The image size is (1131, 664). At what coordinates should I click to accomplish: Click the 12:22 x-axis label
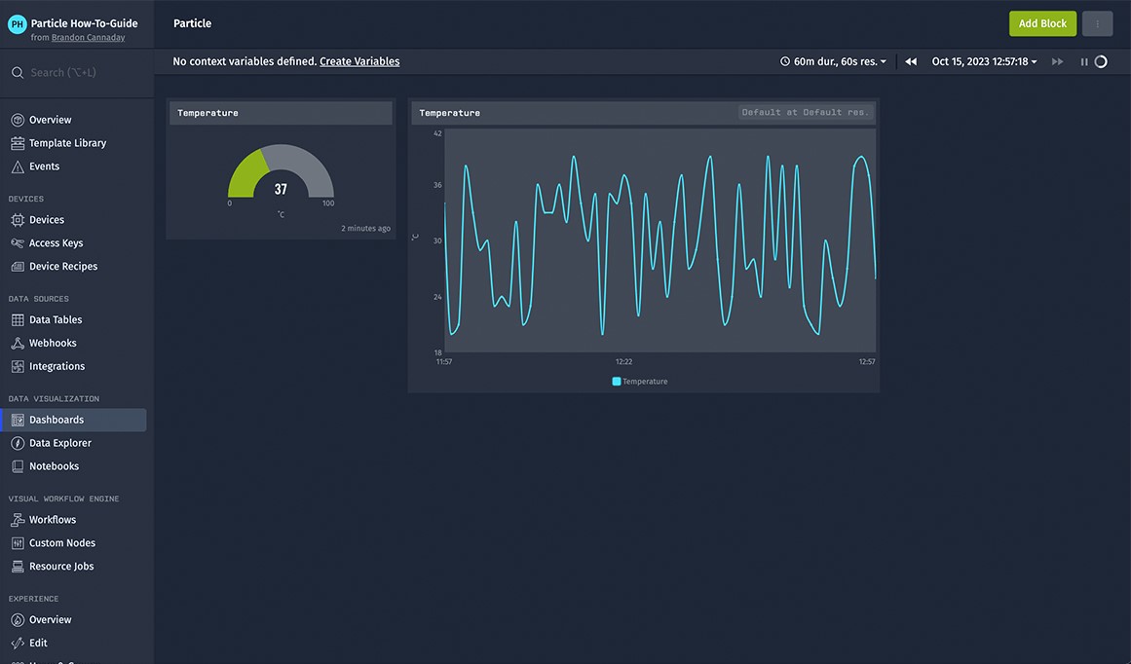coord(623,362)
